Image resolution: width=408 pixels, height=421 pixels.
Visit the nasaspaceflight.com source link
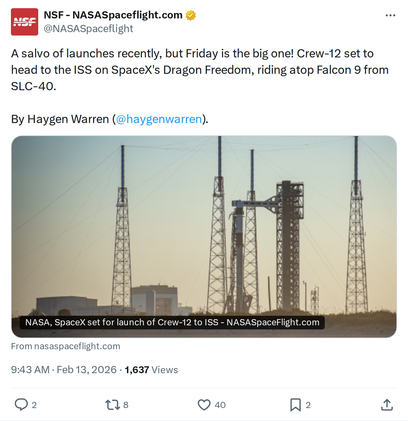(66, 346)
